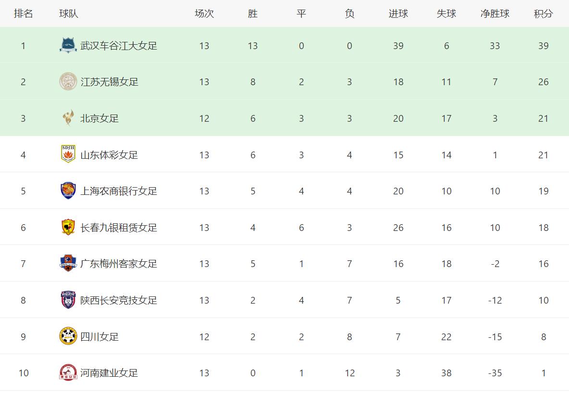The image size is (569, 396).
Task: Click the 上海农商银行女足 team badge
Action: (68, 191)
